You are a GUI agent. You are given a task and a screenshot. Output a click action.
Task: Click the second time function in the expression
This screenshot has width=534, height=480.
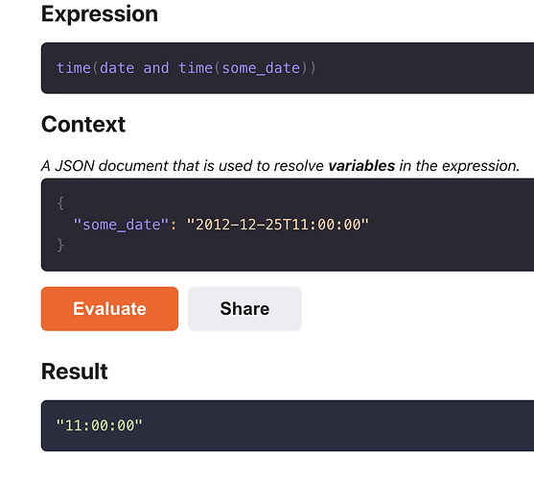(196, 68)
